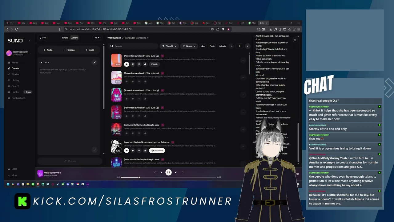Open Notifications in the sidebar
This screenshot has height=222, width=394.
tap(16, 98)
